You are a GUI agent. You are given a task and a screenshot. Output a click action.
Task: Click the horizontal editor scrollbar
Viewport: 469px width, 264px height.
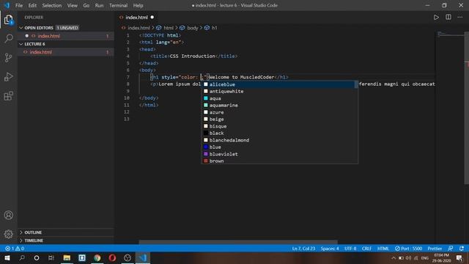[238, 242]
